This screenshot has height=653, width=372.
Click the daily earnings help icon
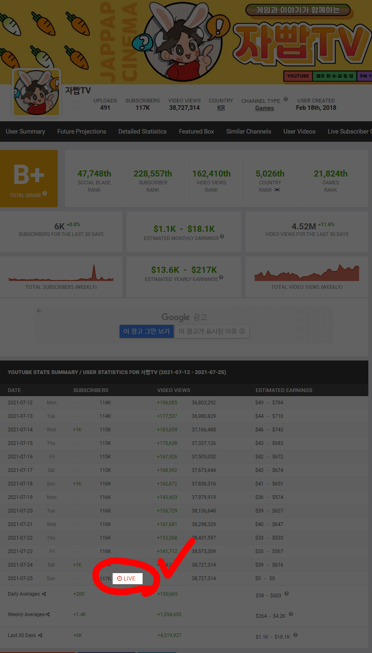click(287, 594)
